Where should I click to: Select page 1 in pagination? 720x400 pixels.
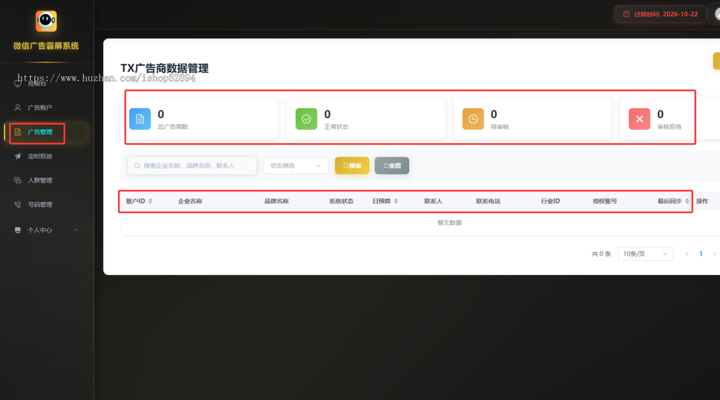tap(701, 254)
